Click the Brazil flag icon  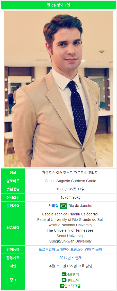(64, 206)
